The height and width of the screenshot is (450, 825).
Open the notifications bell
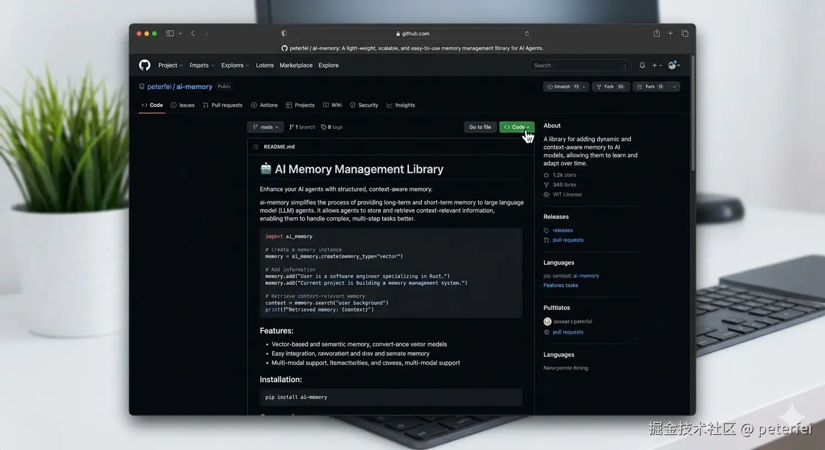(x=642, y=65)
